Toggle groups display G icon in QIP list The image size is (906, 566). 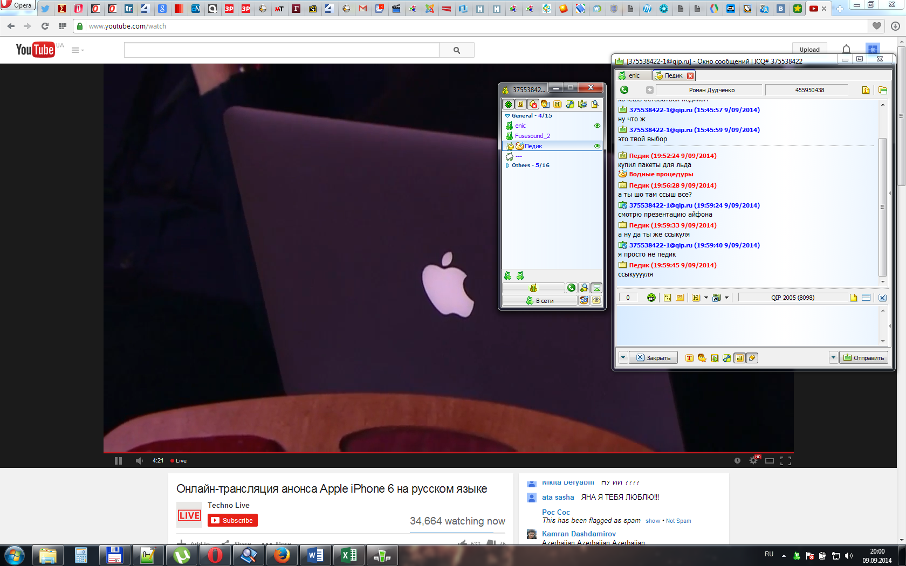[520, 104]
